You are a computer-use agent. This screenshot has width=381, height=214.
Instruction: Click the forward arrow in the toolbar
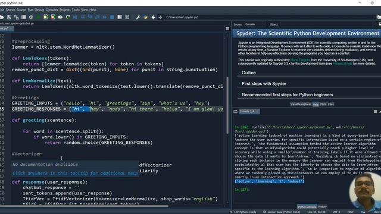160,17
